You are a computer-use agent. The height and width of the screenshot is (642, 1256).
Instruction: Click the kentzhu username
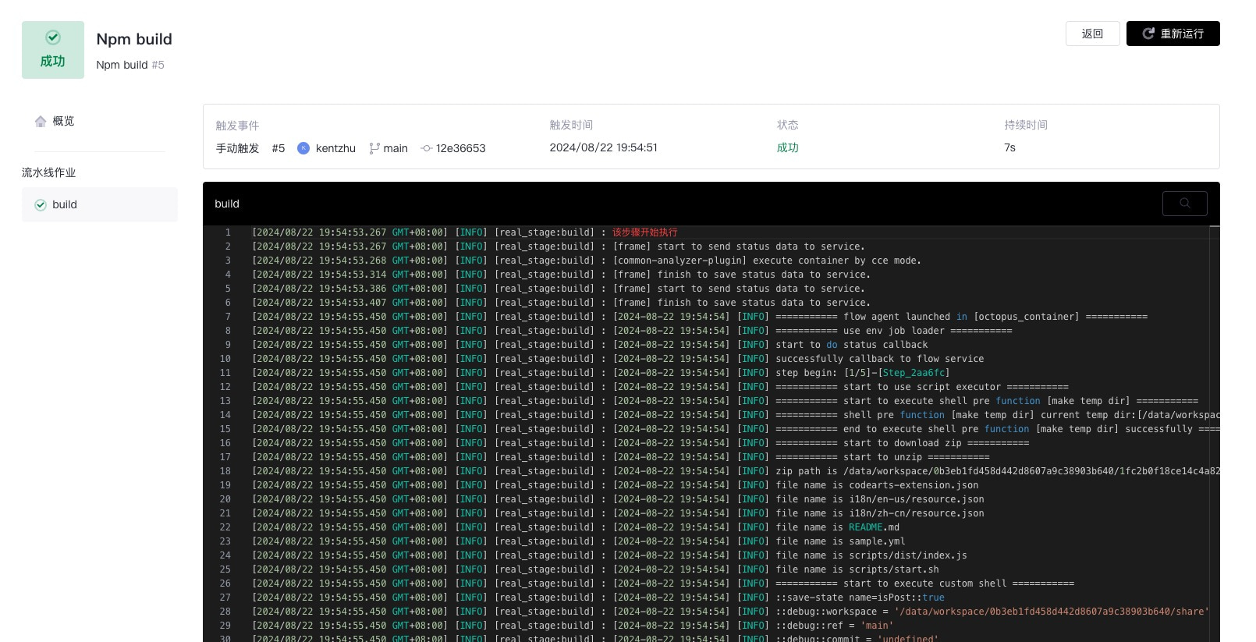click(x=335, y=148)
